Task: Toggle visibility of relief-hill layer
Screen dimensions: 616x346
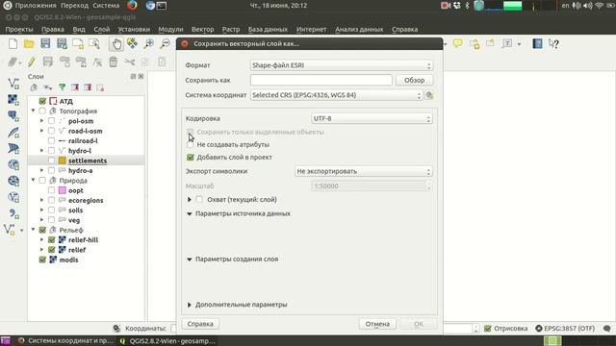Action: (51, 239)
